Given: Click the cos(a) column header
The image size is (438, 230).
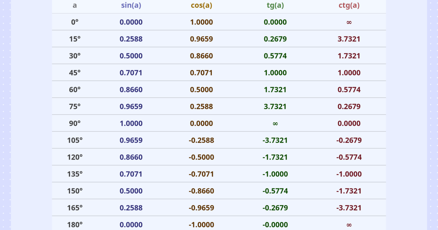Looking at the screenshot, I should click(201, 5).
